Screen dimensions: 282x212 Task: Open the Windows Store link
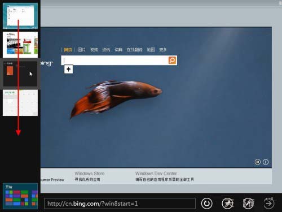coord(90,174)
